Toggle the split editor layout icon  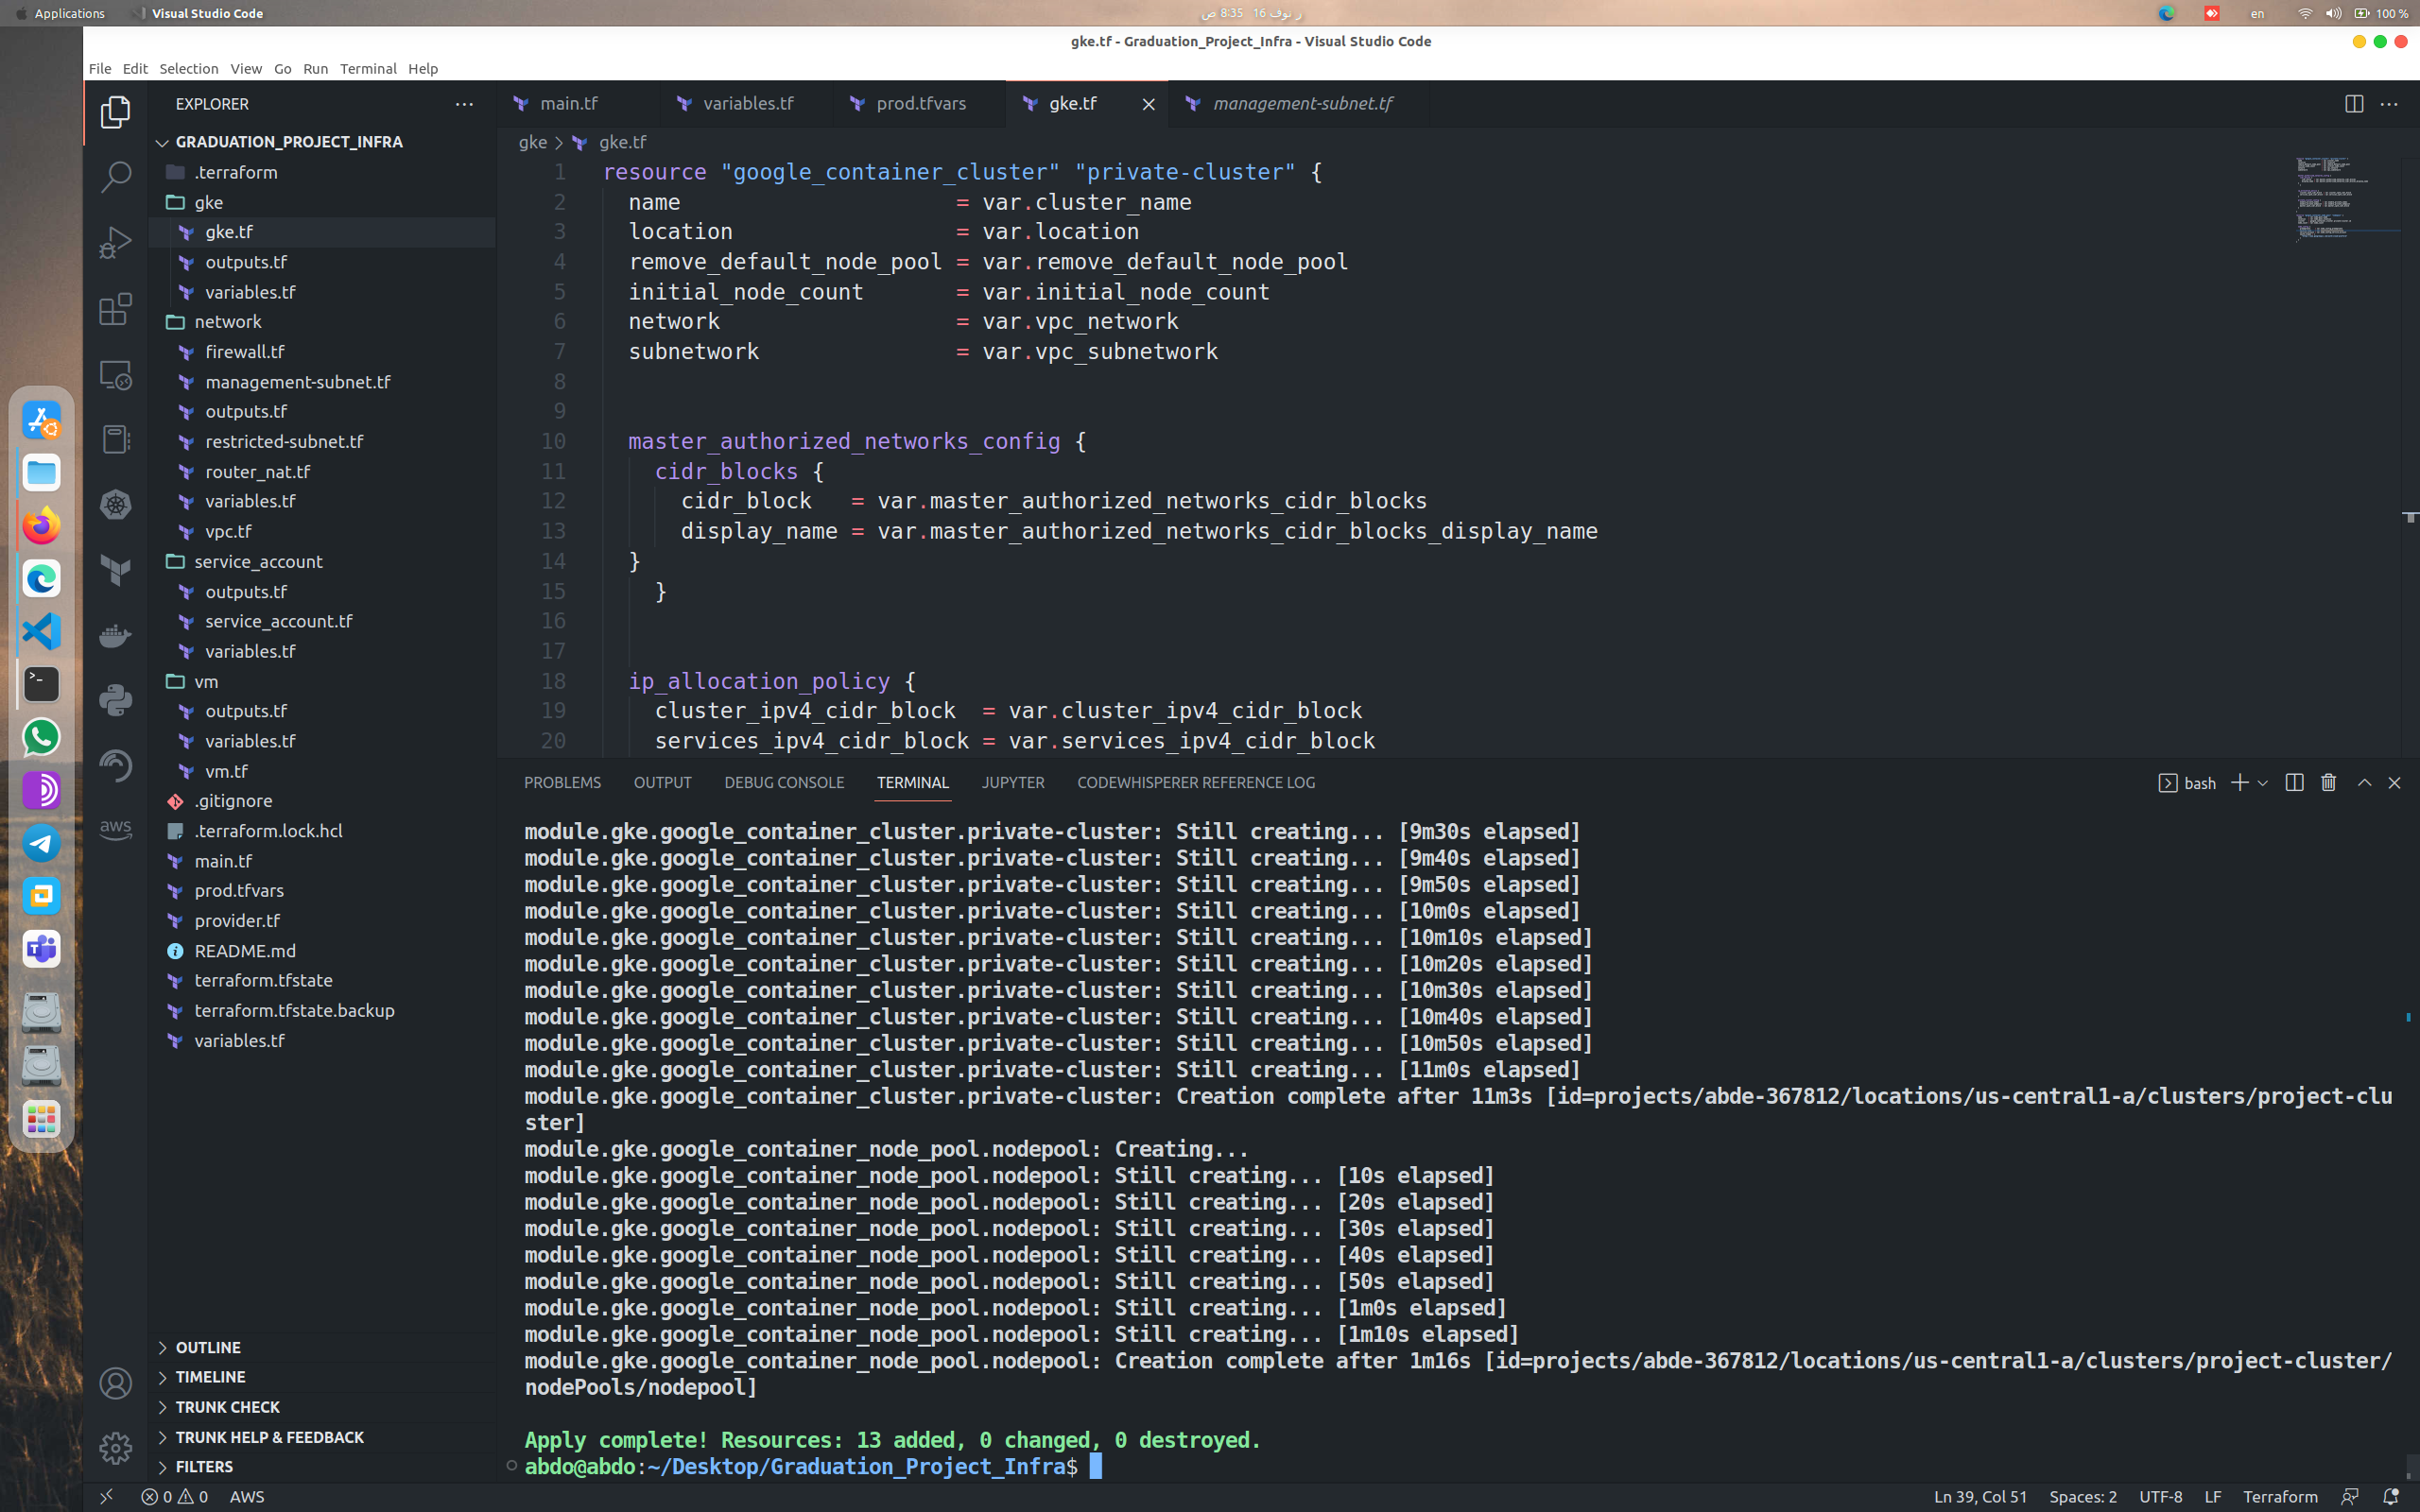point(2355,104)
